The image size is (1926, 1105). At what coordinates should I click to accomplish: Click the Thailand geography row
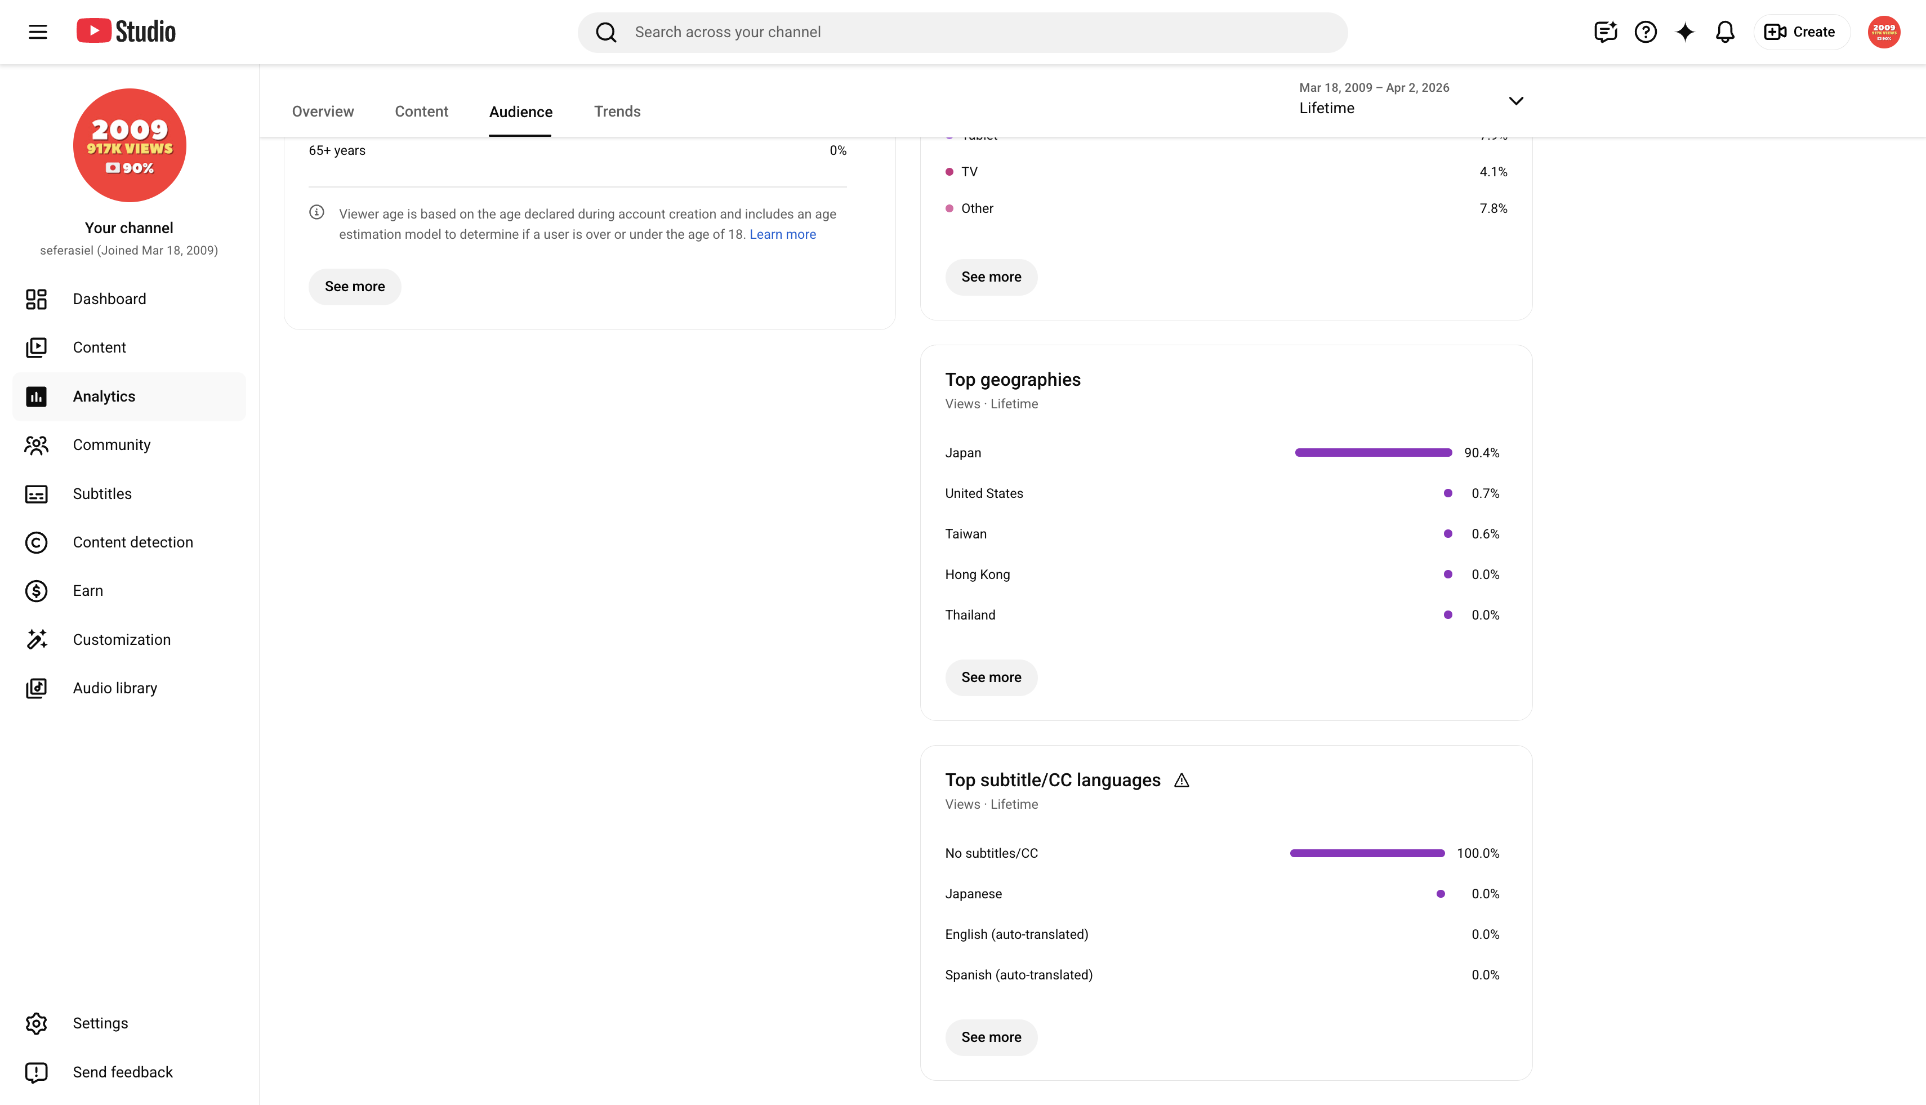pyautogui.click(x=1222, y=616)
